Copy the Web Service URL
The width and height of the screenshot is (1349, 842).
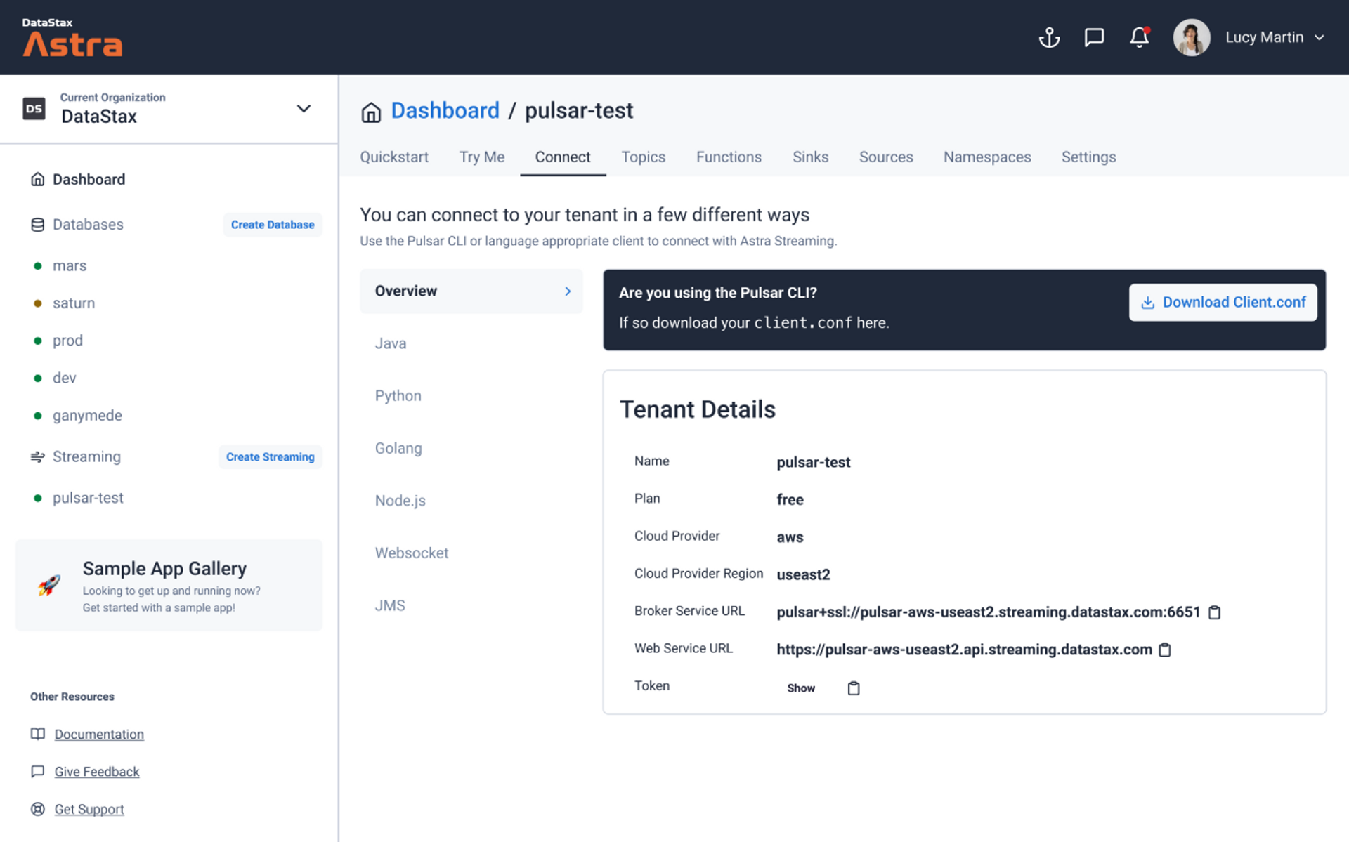(x=1165, y=650)
